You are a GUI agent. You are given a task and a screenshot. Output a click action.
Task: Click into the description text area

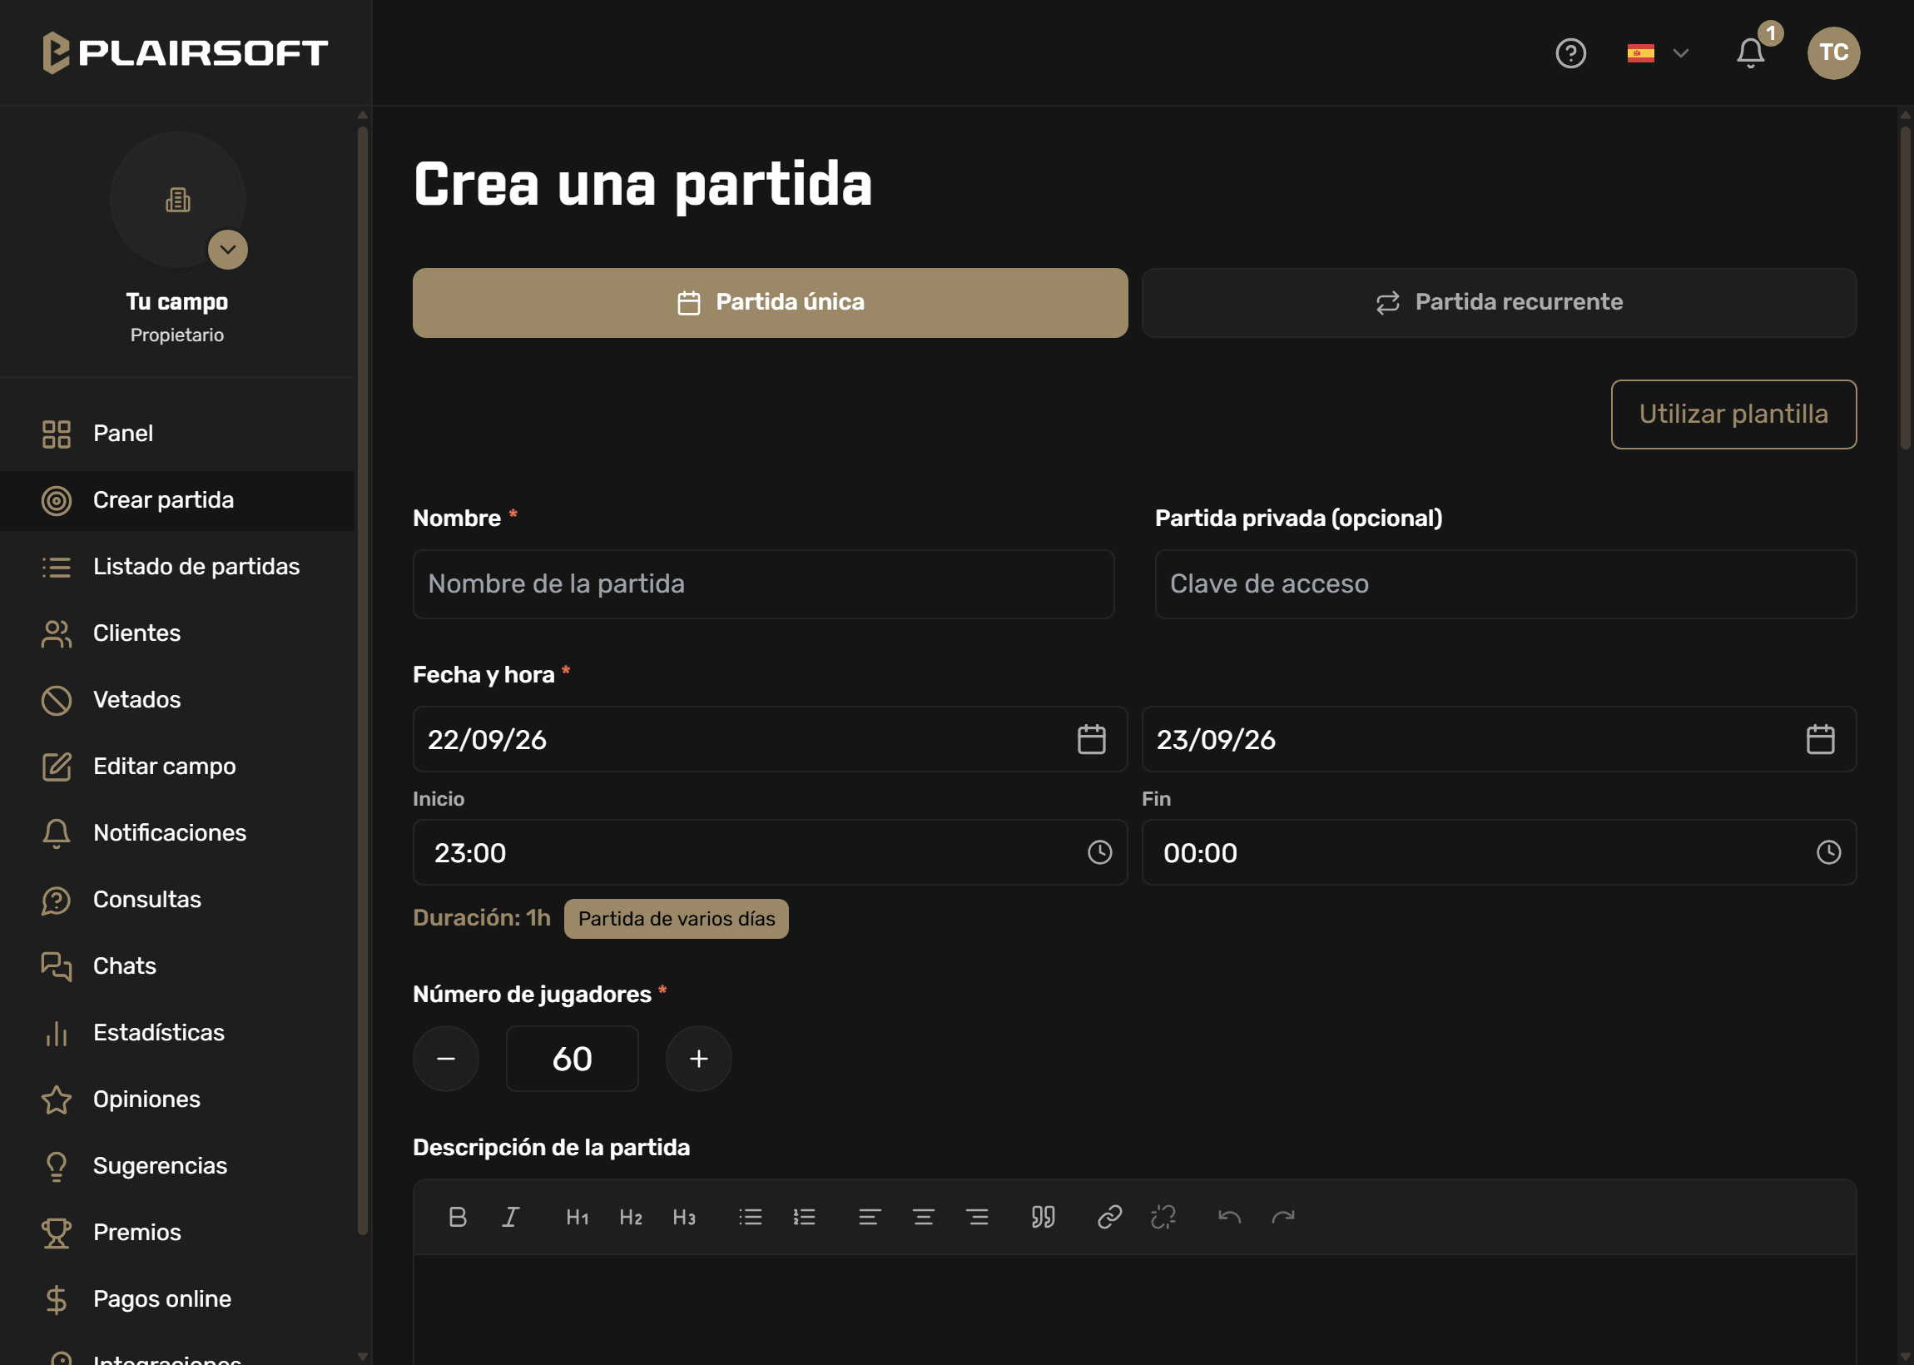point(1134,1309)
